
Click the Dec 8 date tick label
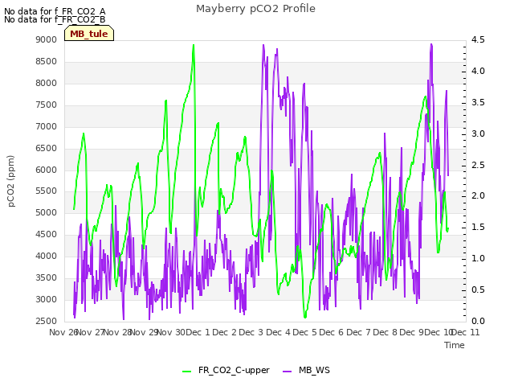385,332
